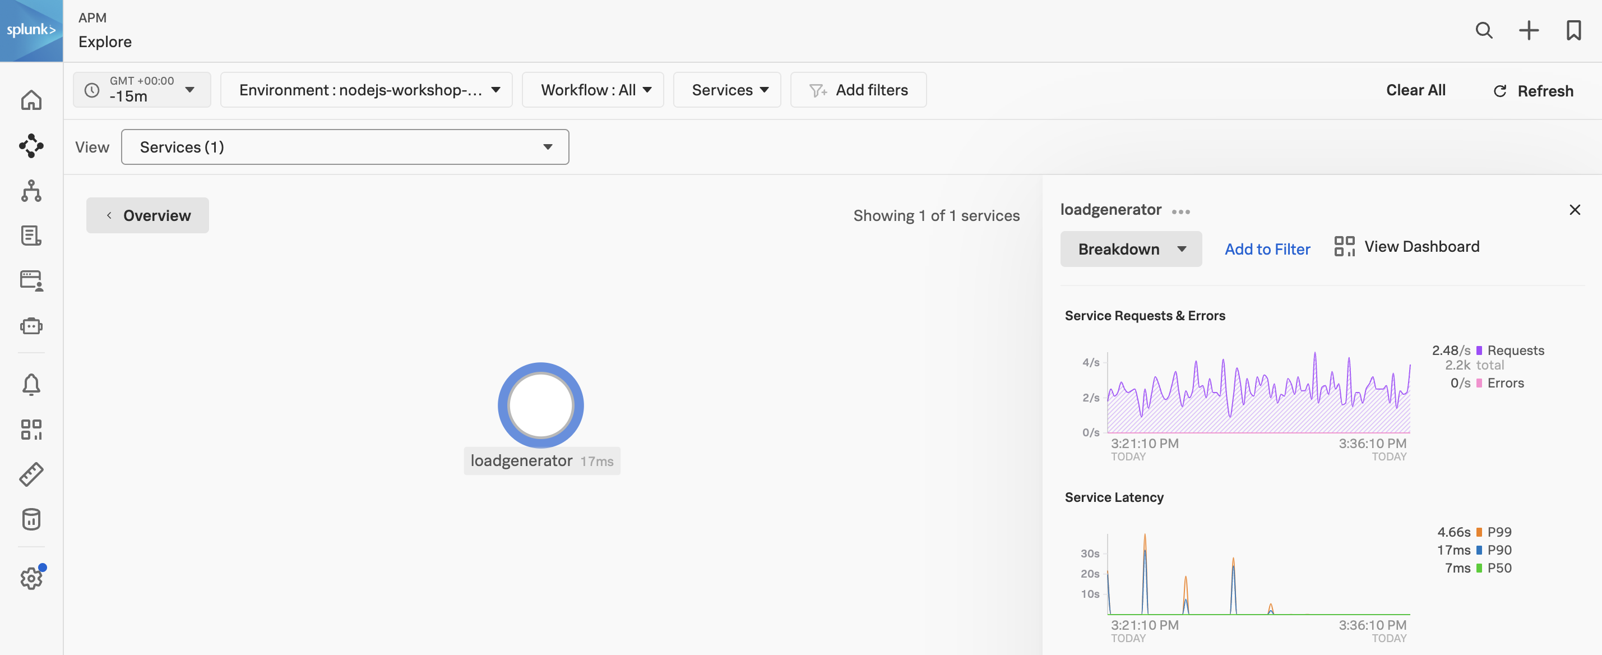Open RUM from the navigation rail
The image size is (1602, 655).
31,280
